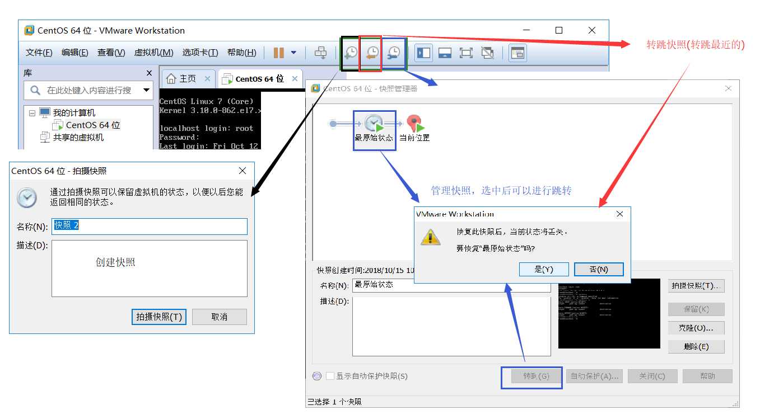Click the Unity mode toolbar icon
760x419 pixels.
[x=487, y=53]
